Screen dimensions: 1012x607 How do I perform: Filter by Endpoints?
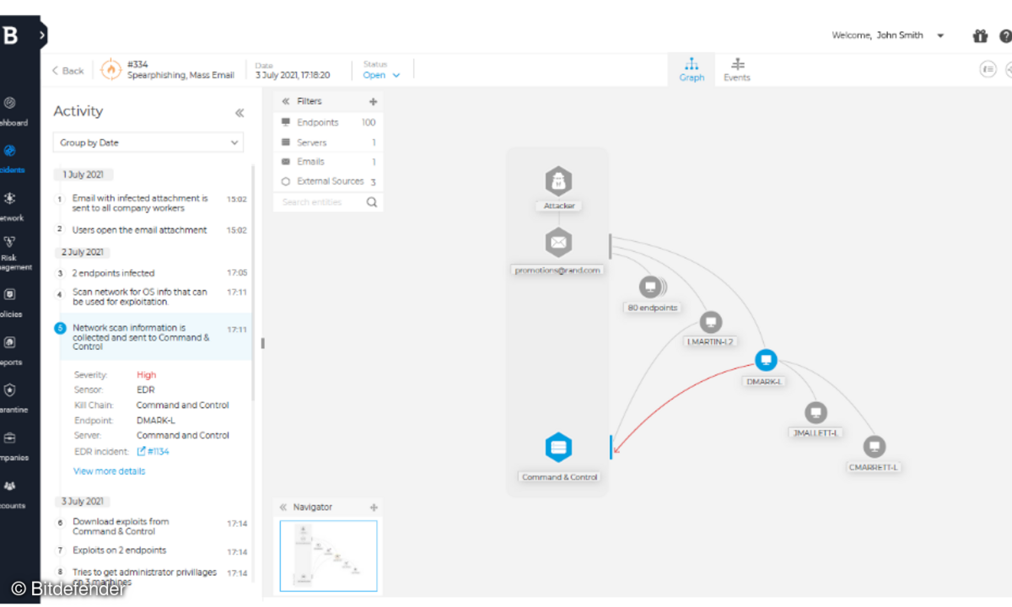pyautogui.click(x=328, y=122)
